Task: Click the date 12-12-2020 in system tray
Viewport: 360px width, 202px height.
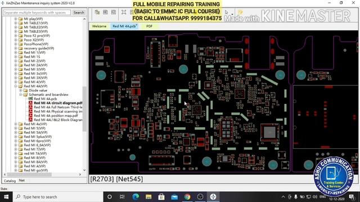Action: coord(336,199)
